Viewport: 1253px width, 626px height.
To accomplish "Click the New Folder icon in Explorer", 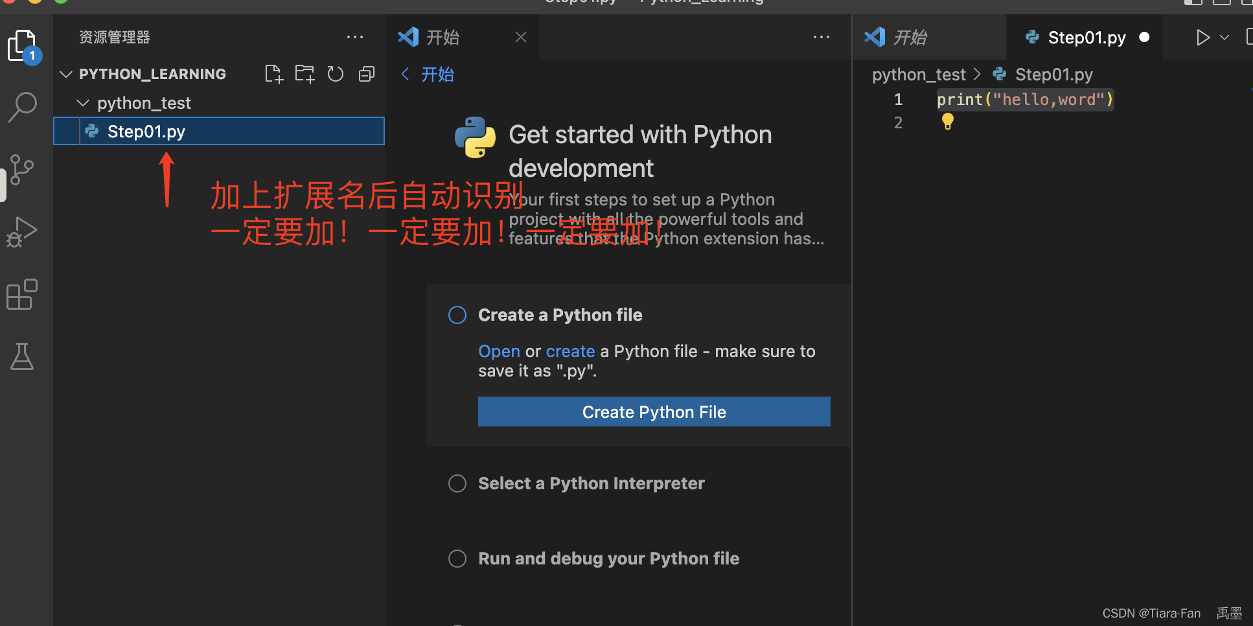I will pyautogui.click(x=305, y=73).
